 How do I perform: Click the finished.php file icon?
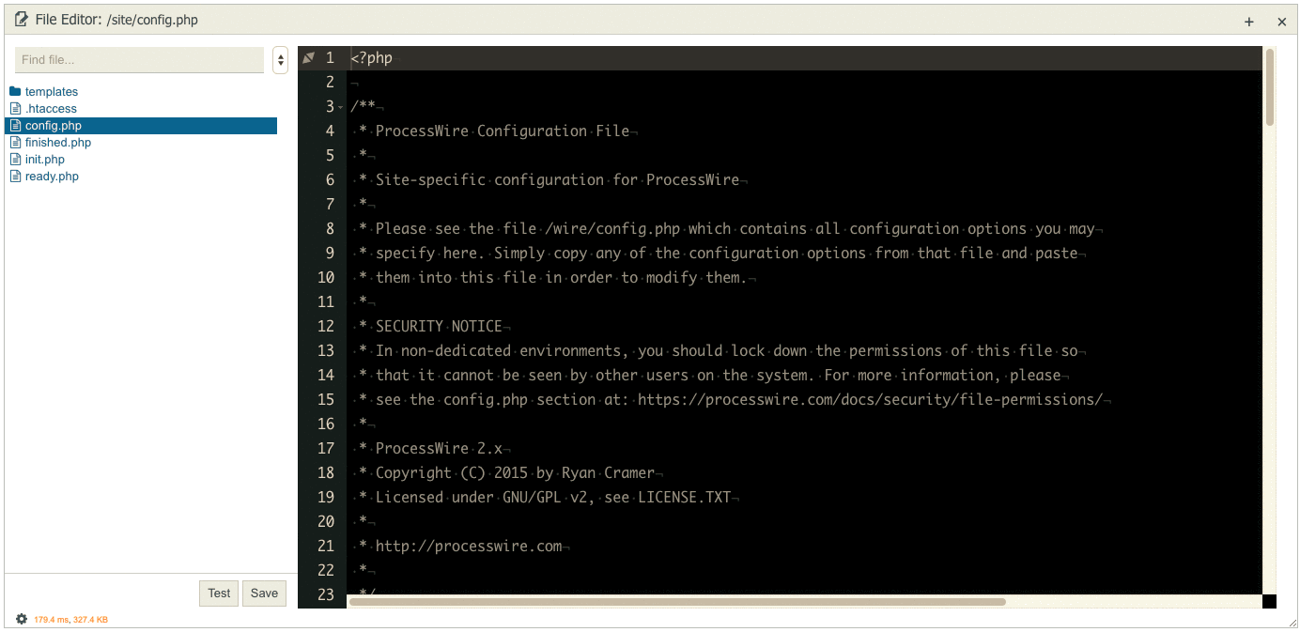pyautogui.click(x=15, y=143)
